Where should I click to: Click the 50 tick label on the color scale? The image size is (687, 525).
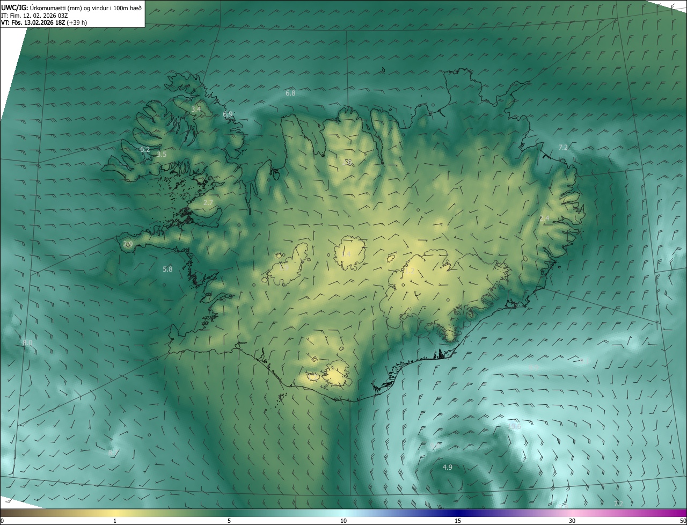[683, 521]
